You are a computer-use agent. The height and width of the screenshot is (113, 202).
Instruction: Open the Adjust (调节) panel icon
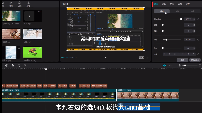(28, 4)
